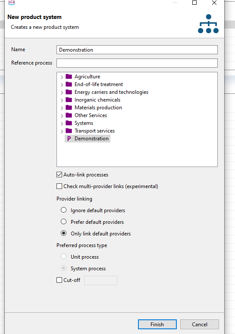Enable the Cut-off checkbox

coord(59,280)
